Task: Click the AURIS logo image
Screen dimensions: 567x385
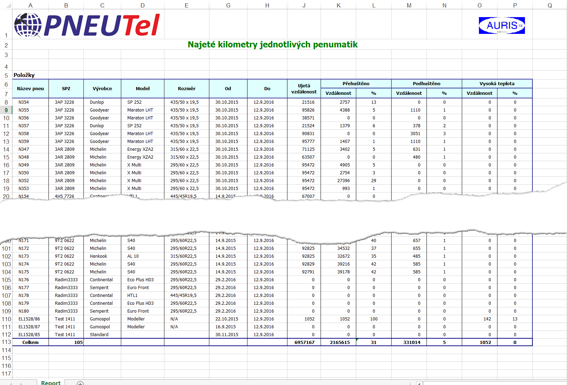Action: [x=502, y=25]
